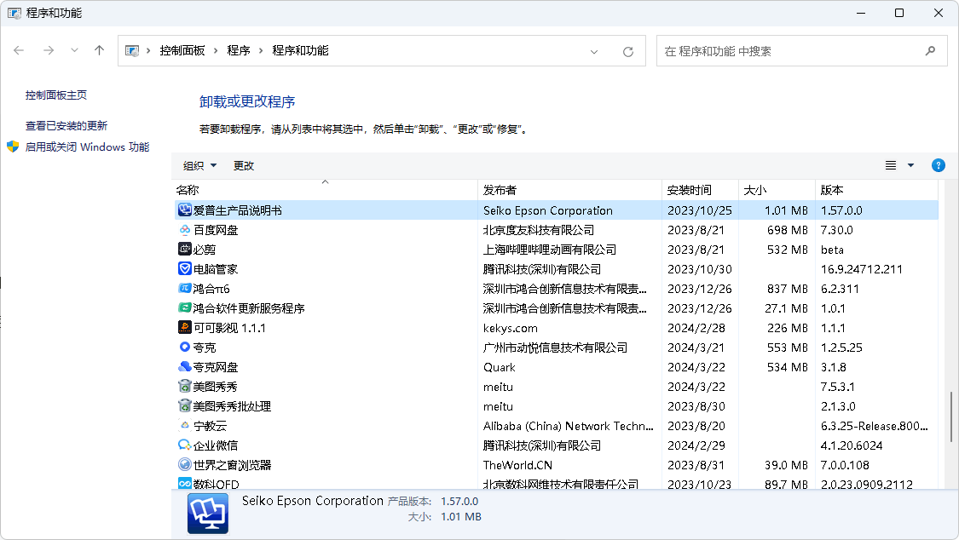Click version 16.9.24712.211
Image resolution: width=959 pixels, height=540 pixels.
pyautogui.click(x=862, y=269)
